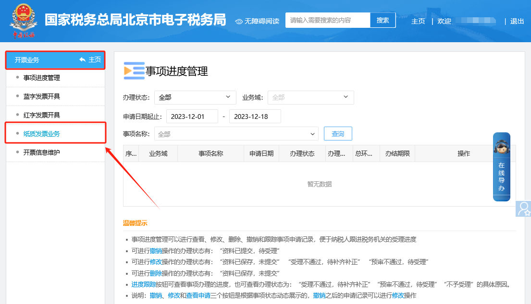Image resolution: width=531 pixels, height=304 pixels.
Task: Click the search input box in header
Action: point(328,20)
